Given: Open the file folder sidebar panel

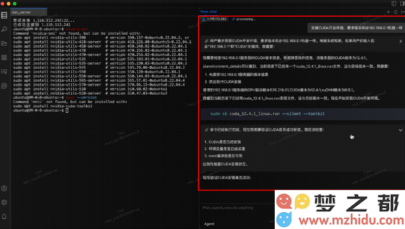Looking at the screenshot, I should 4,43.
